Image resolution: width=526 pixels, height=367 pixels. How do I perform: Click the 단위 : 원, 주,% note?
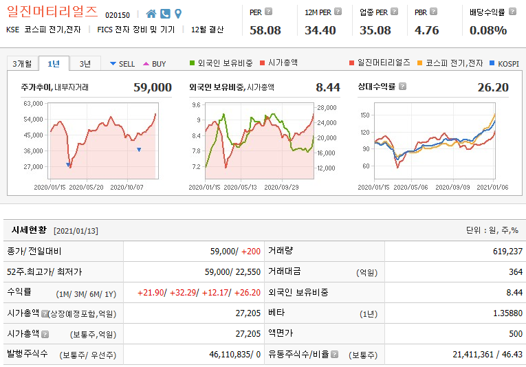pos(492,230)
